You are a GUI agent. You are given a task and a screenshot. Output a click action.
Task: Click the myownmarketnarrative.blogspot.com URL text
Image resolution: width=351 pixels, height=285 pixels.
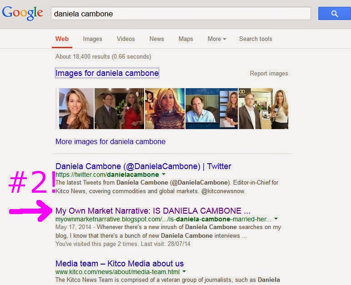click(163, 219)
